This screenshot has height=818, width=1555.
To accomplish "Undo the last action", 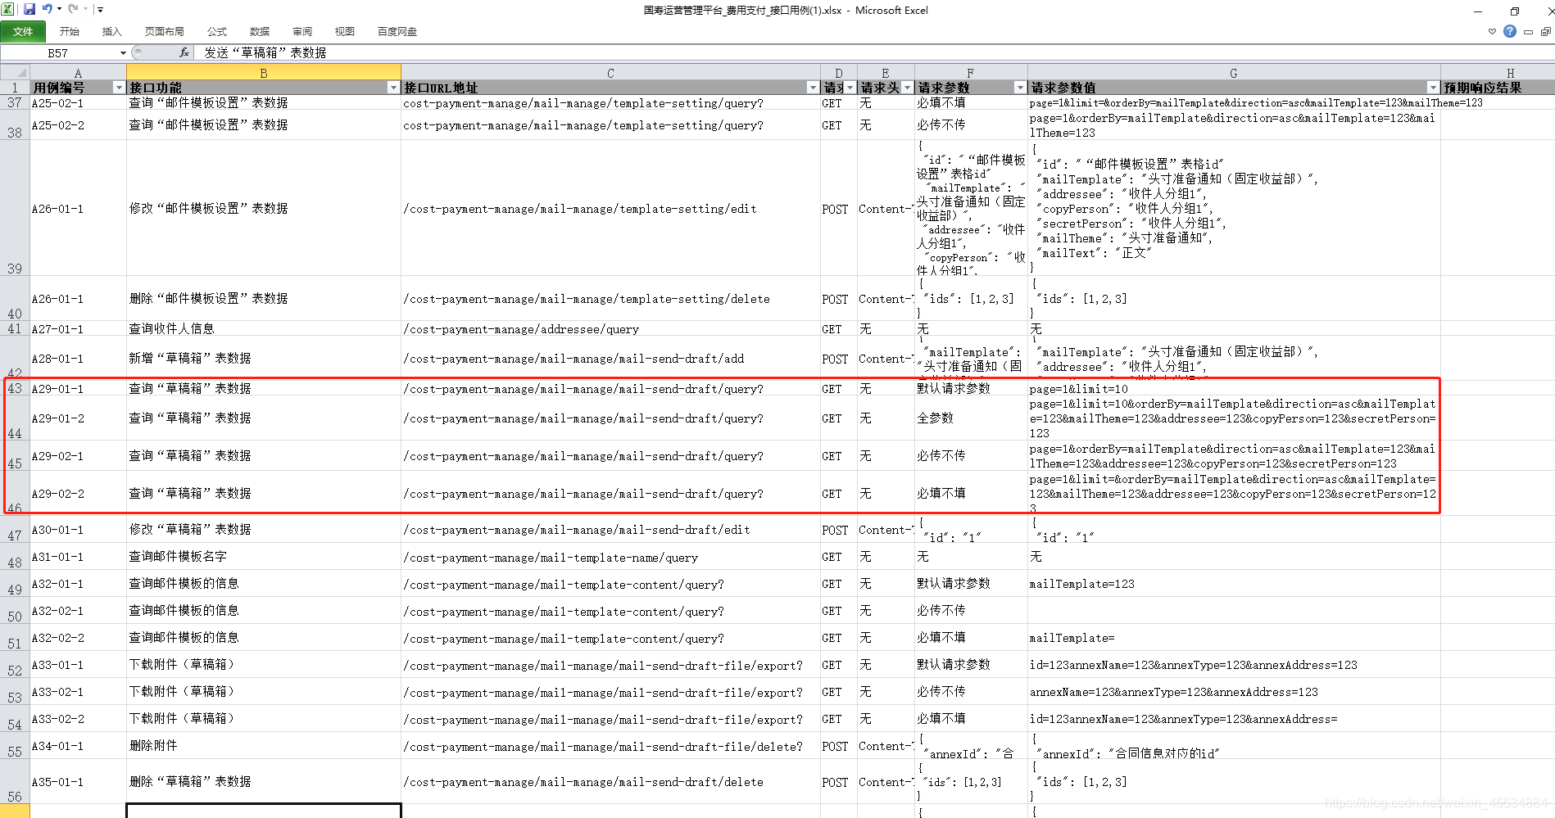I will pos(47,10).
